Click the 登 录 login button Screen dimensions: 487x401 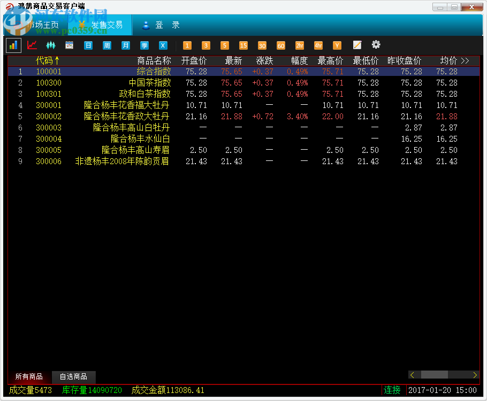coord(161,25)
